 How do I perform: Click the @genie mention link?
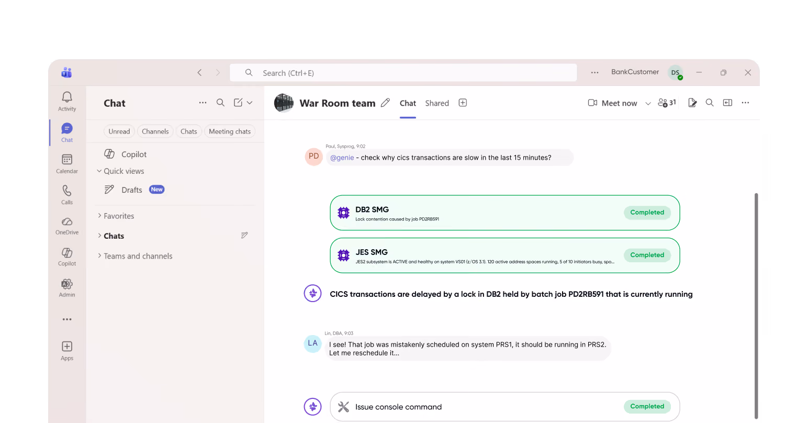(342, 158)
